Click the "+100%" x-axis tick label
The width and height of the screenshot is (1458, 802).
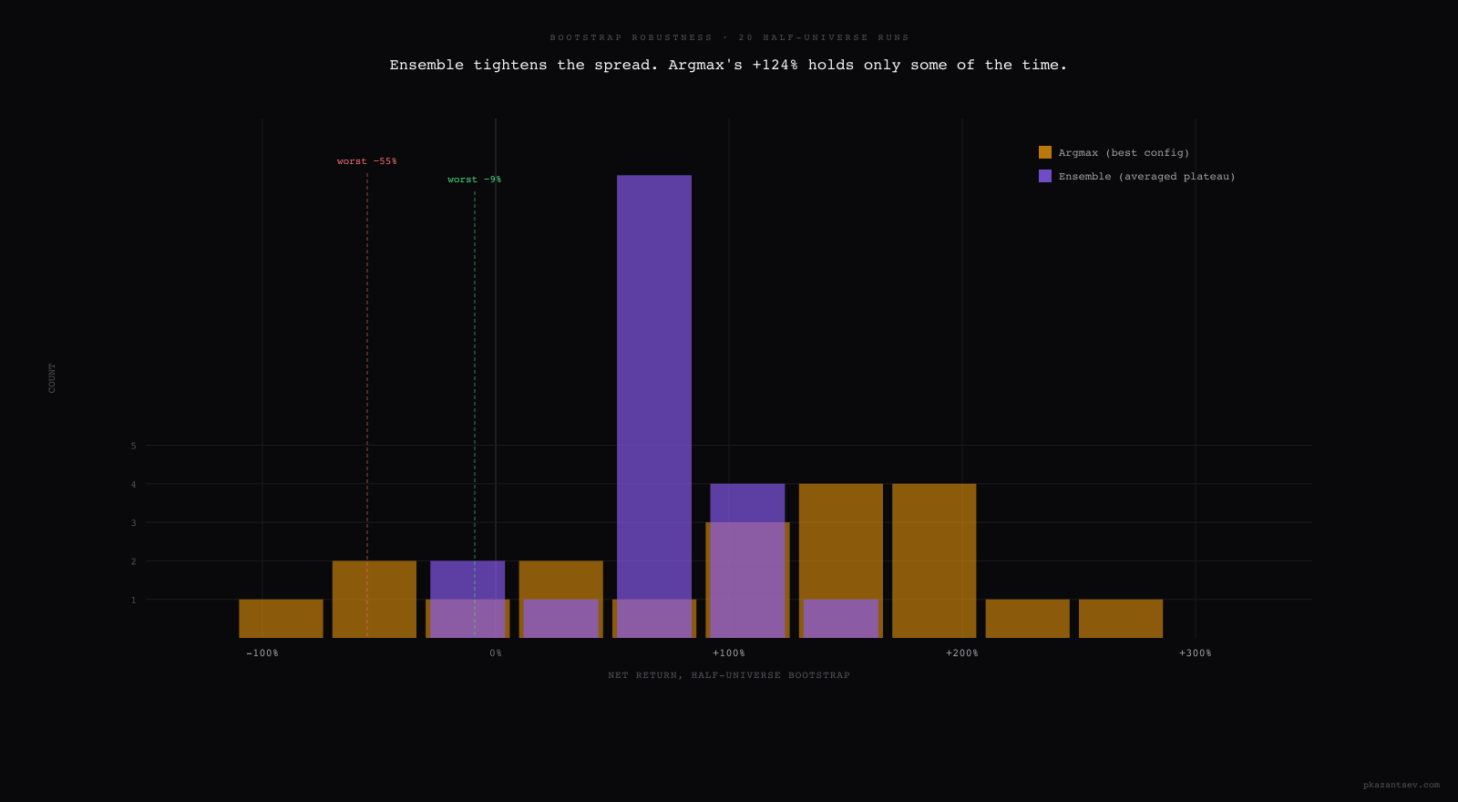point(729,653)
